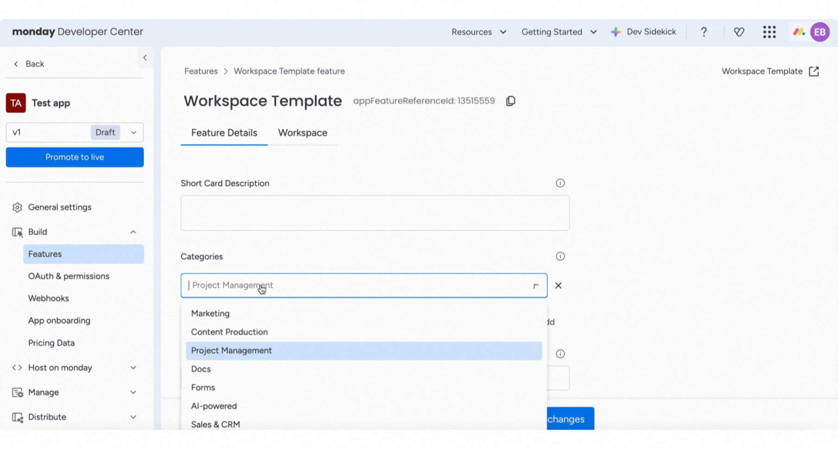
Task: Click the Build section icon
Action: (17, 232)
